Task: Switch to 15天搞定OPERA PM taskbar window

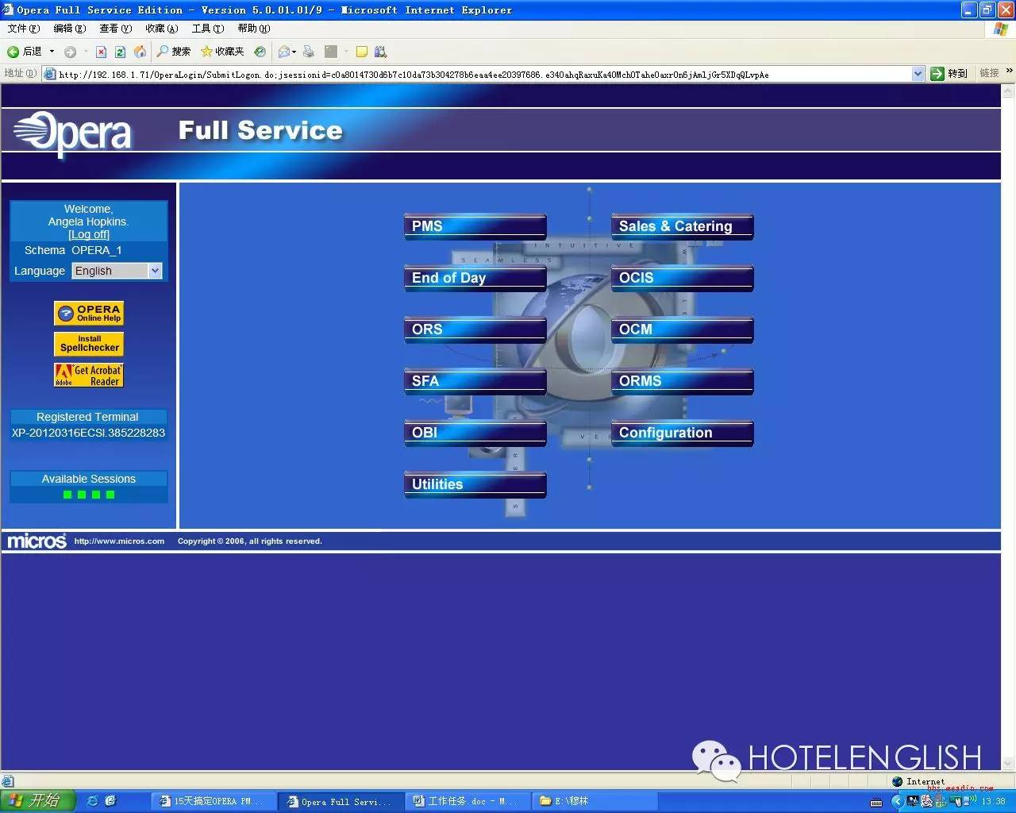Action: (213, 801)
